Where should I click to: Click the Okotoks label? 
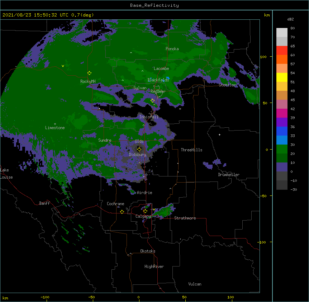148,251
